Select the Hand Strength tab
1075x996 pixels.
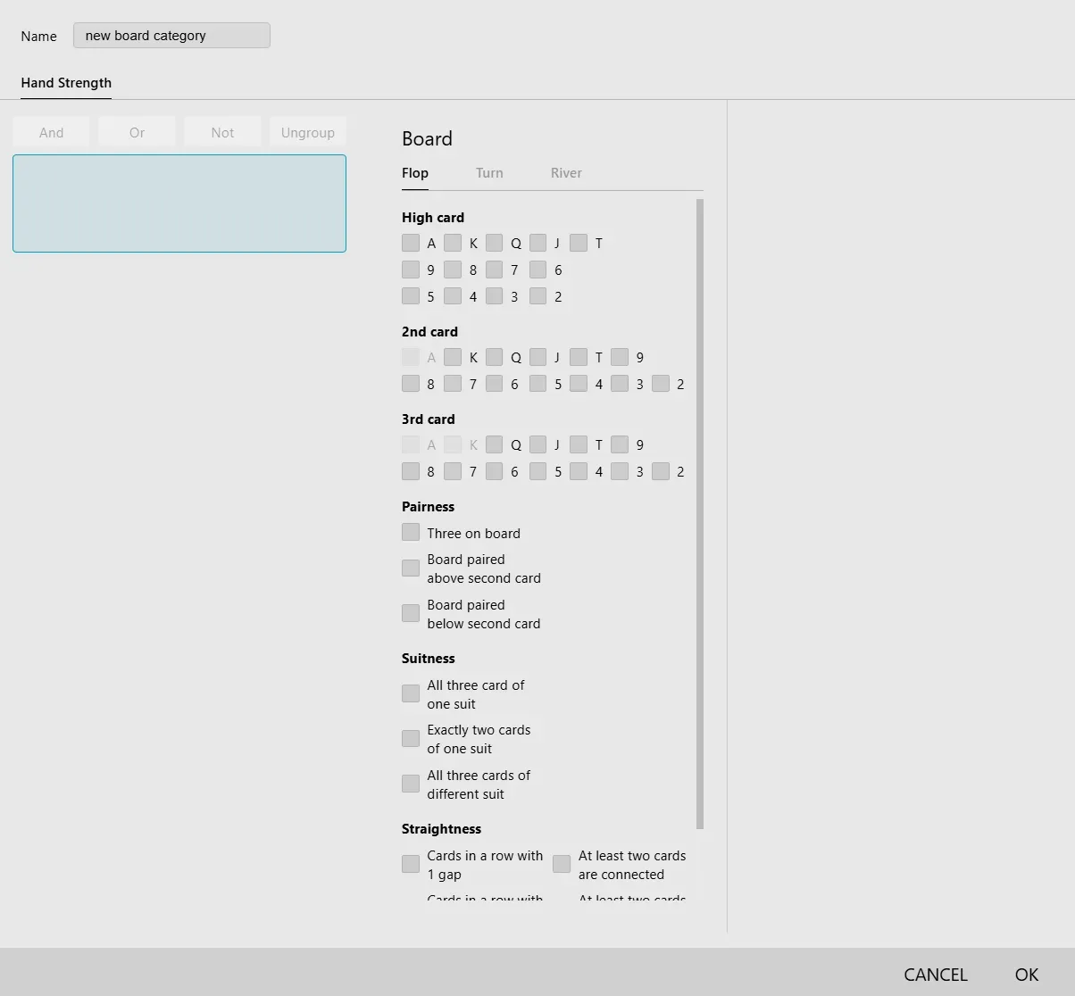pyautogui.click(x=66, y=83)
